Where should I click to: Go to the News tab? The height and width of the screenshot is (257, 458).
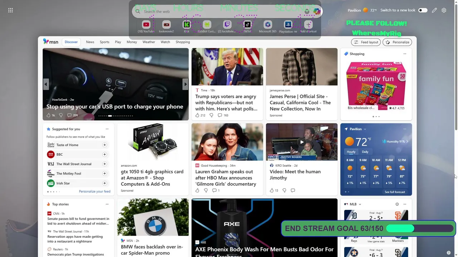pyautogui.click(x=90, y=42)
